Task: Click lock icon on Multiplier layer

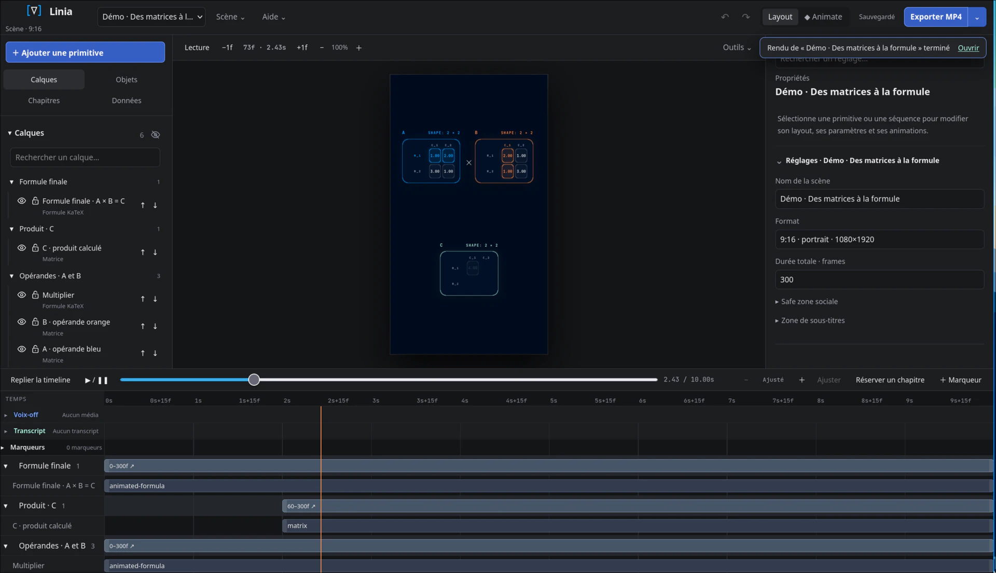Action: tap(35, 295)
